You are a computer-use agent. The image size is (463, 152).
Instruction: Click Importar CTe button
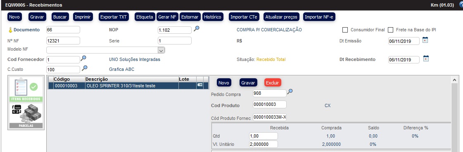tap(244, 17)
